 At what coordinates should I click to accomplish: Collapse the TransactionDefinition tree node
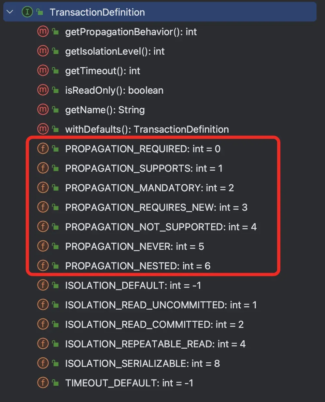point(10,12)
